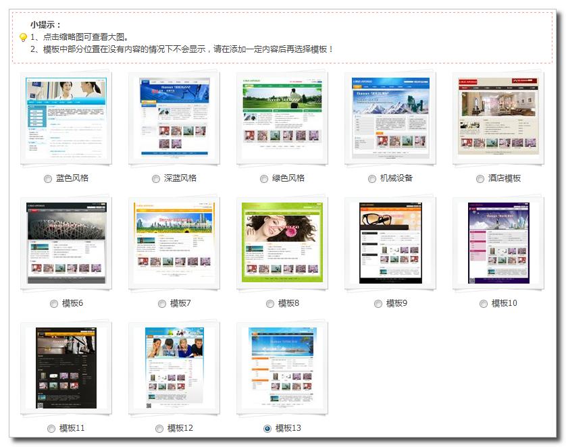Enlarge the 模板6 thumbnail
The image size is (566, 447).
tap(66, 243)
